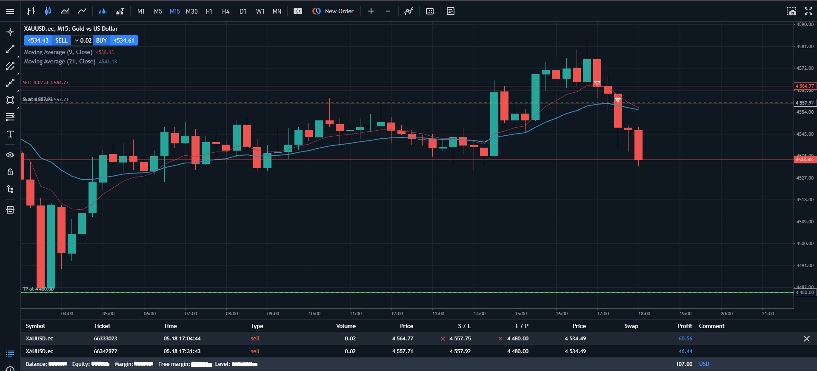This screenshot has height=371, width=817.
Task: Click the New Order button
Action: tap(333, 11)
